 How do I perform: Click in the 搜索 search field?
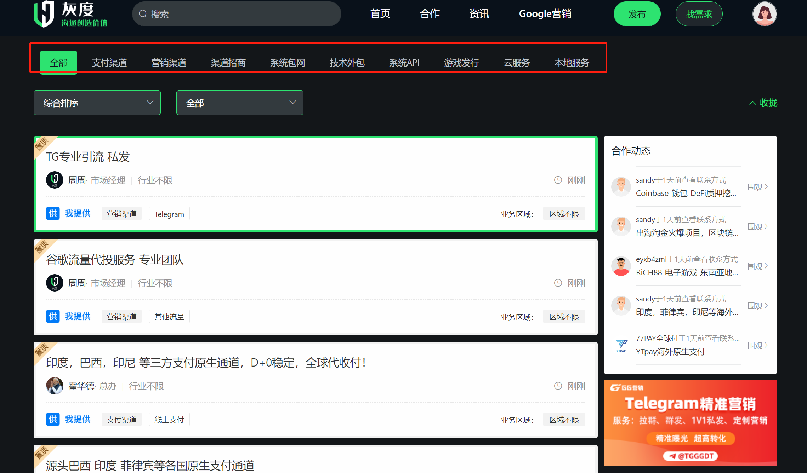coord(237,14)
